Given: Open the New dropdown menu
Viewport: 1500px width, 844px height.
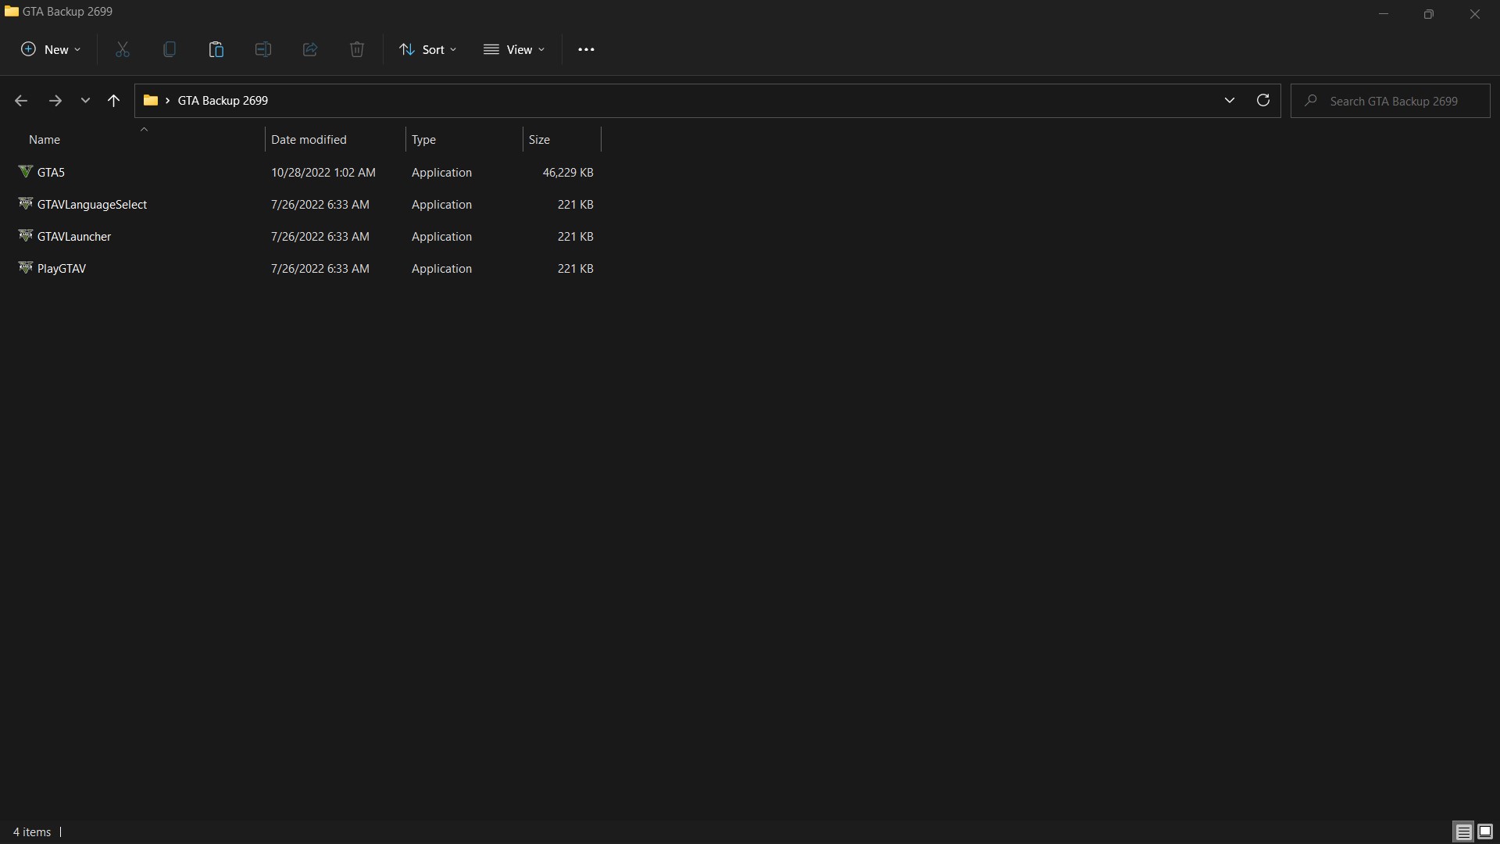Looking at the screenshot, I should point(51,49).
